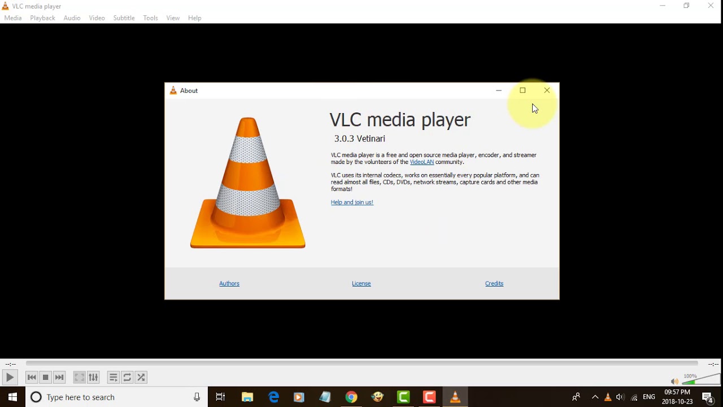Open the View menu

pyautogui.click(x=173, y=18)
